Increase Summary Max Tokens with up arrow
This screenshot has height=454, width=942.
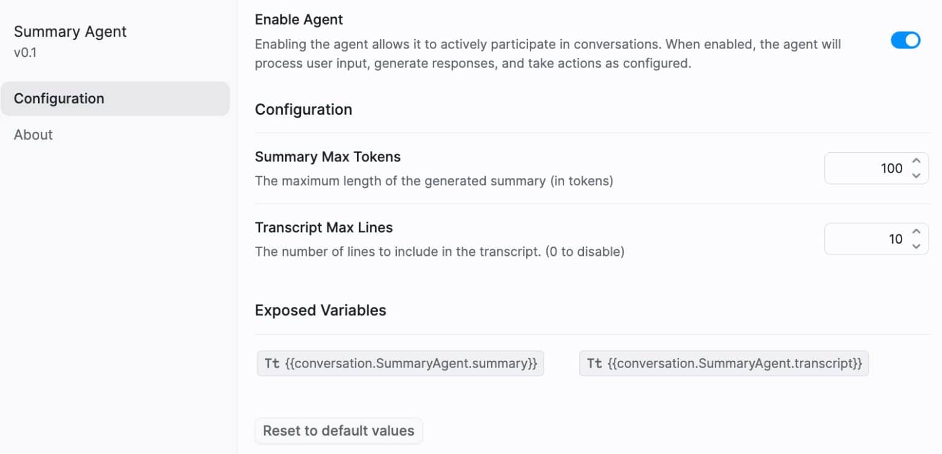pos(916,161)
